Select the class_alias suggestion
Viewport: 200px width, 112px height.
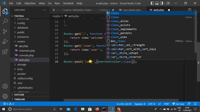click(151, 21)
